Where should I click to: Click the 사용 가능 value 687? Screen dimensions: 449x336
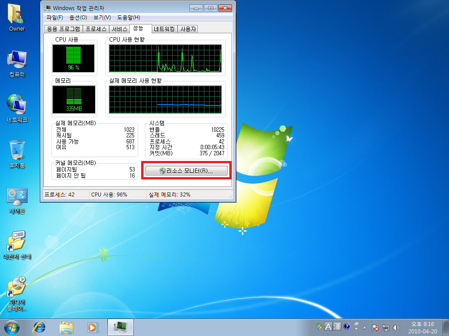[x=130, y=141]
